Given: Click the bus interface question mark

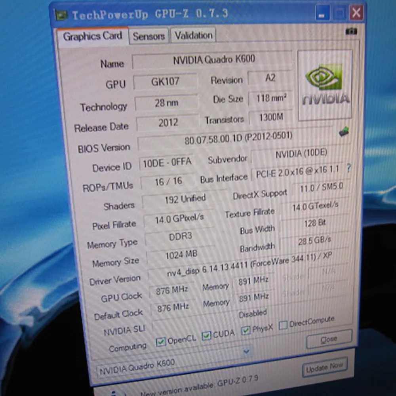Looking at the screenshot, I should tap(349, 168).
